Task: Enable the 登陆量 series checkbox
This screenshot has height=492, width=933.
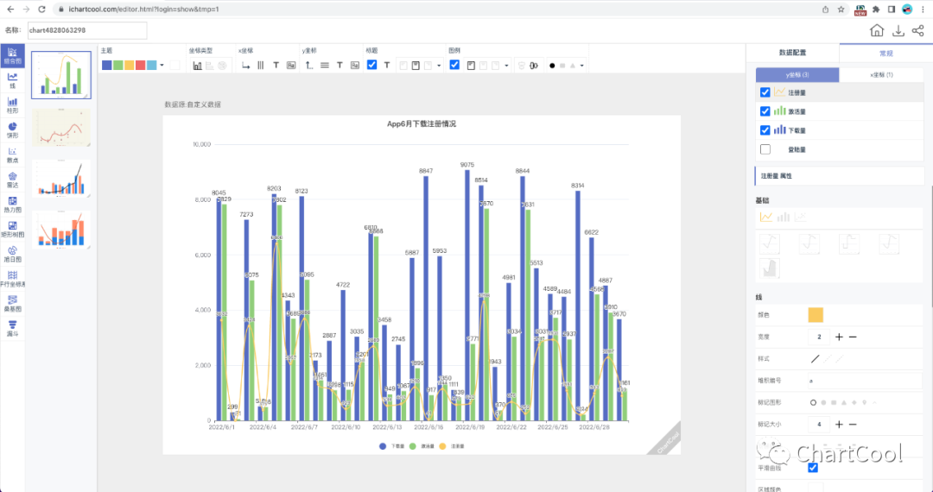Action: [765, 149]
